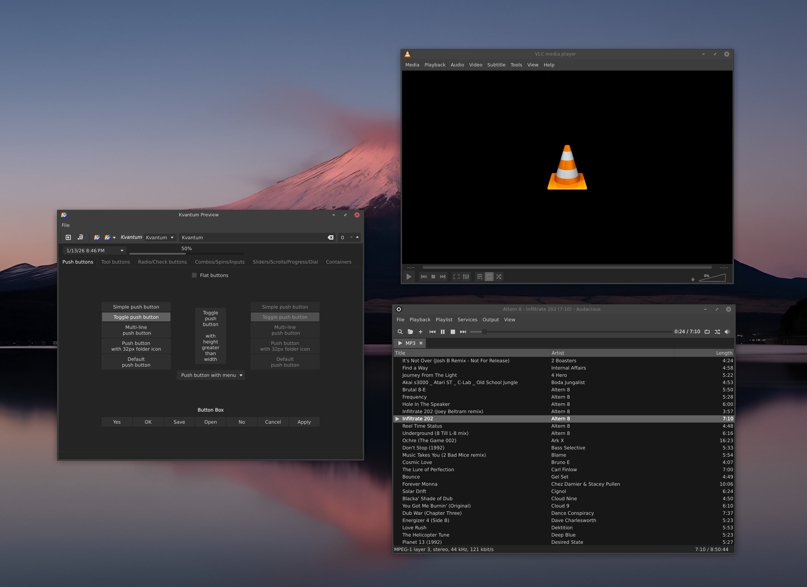Open VLC extended settings icon

pos(466,277)
